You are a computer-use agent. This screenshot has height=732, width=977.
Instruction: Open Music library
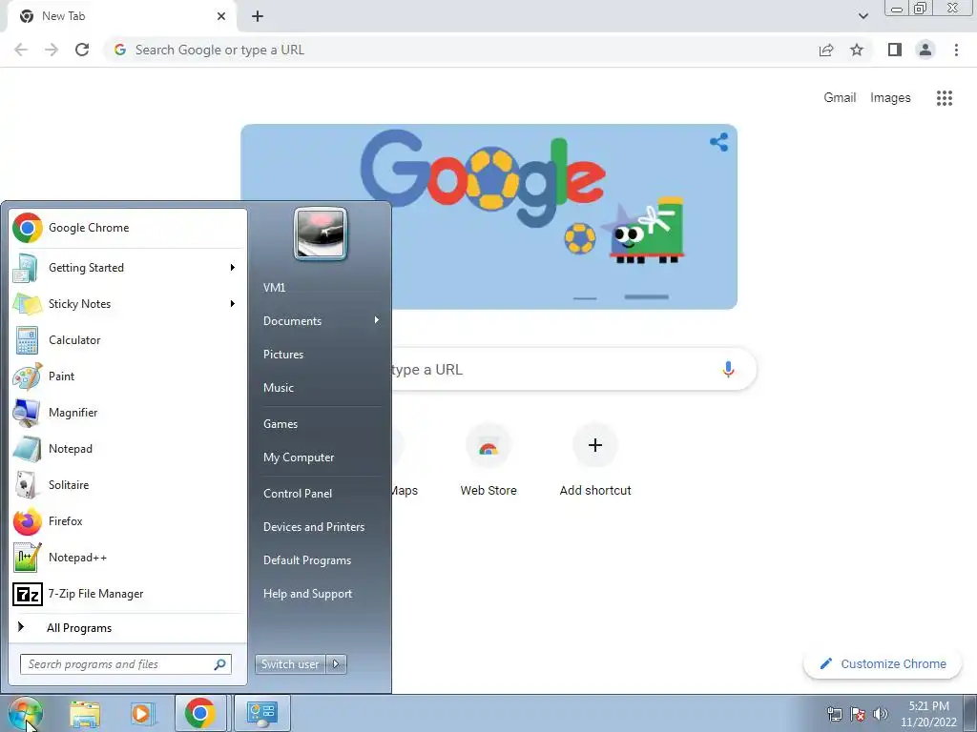coord(278,388)
